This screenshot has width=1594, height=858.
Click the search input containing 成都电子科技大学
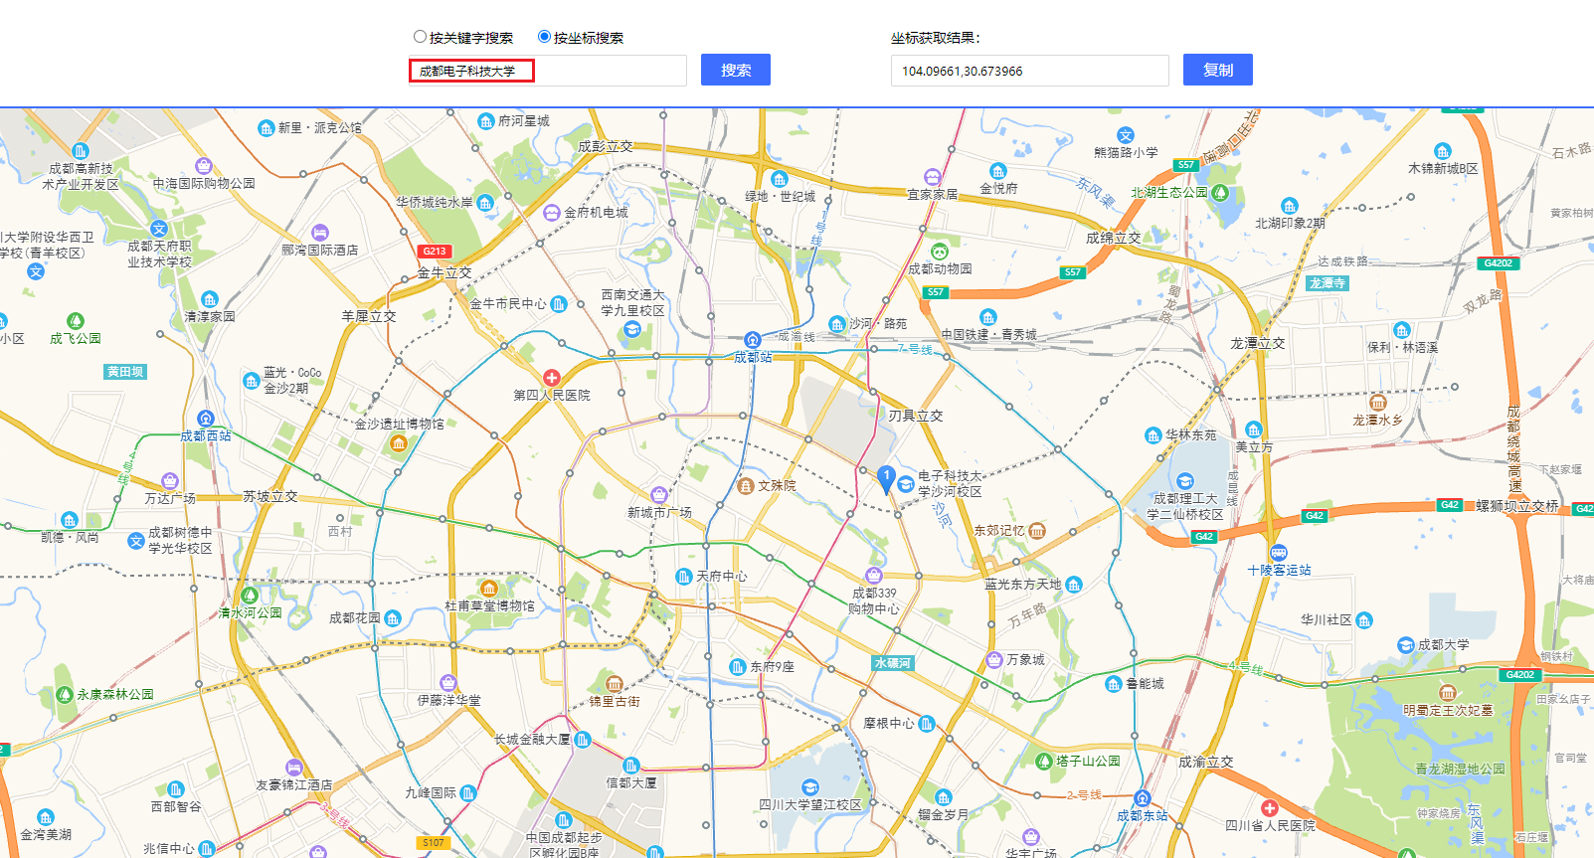(547, 71)
